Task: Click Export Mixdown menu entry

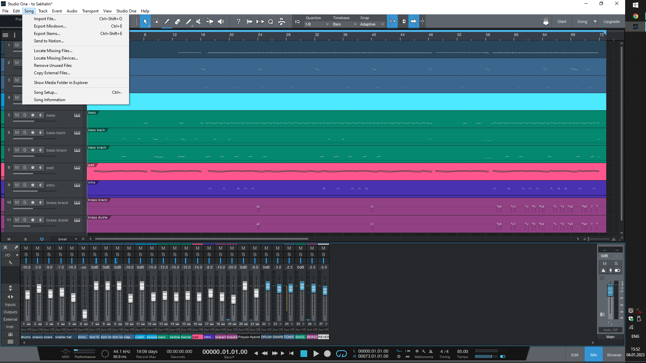Action: (50, 26)
